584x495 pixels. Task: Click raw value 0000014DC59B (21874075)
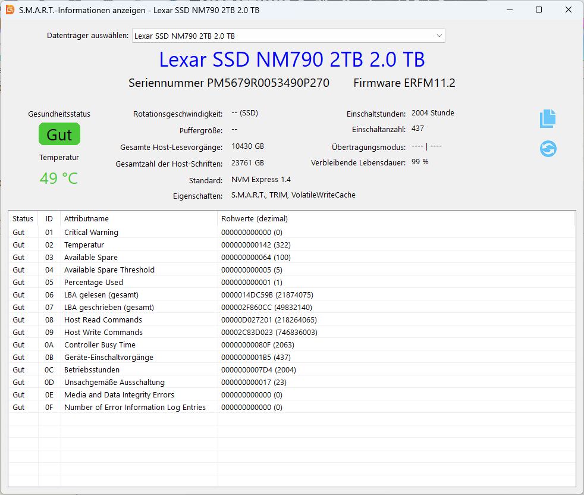[x=267, y=295]
